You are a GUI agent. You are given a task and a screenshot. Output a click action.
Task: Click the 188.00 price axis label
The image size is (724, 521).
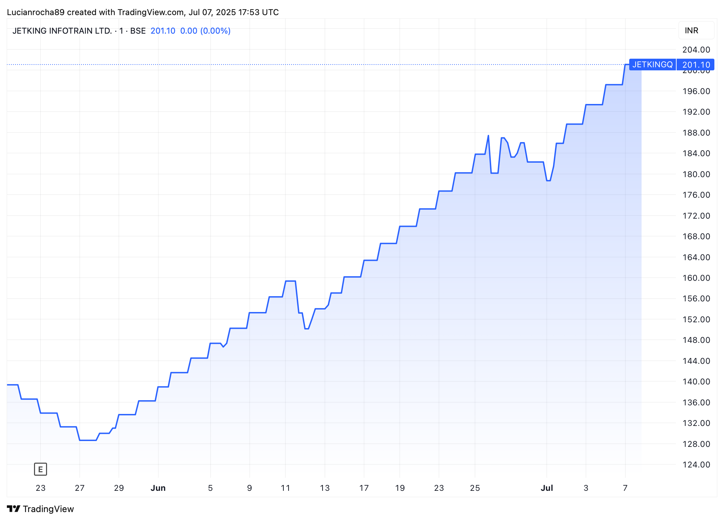[696, 133]
